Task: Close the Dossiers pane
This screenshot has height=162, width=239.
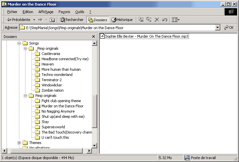Action: (x=94, y=37)
